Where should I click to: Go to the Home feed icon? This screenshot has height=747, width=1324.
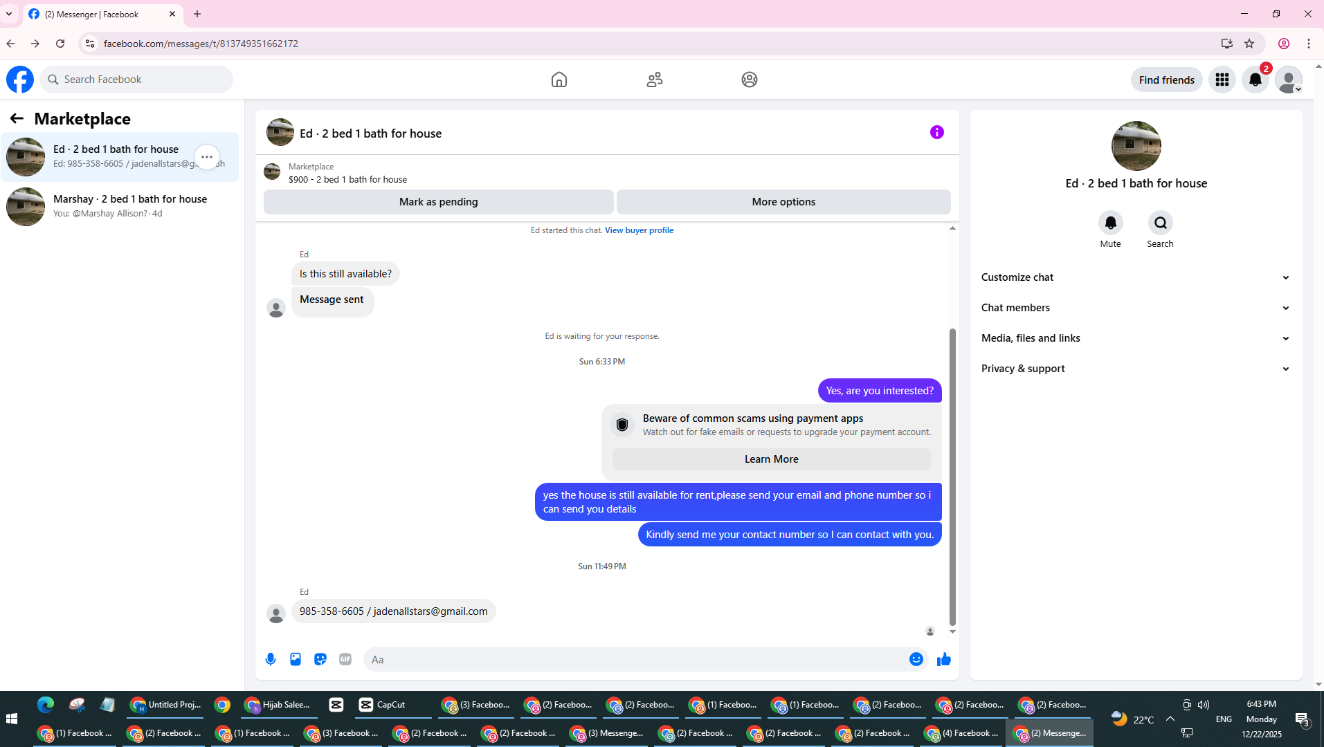[559, 80]
